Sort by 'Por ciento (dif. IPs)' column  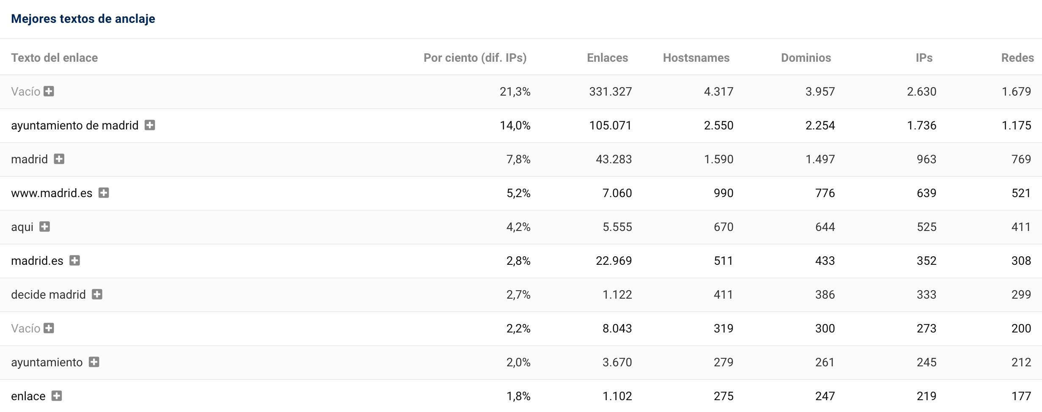475,58
